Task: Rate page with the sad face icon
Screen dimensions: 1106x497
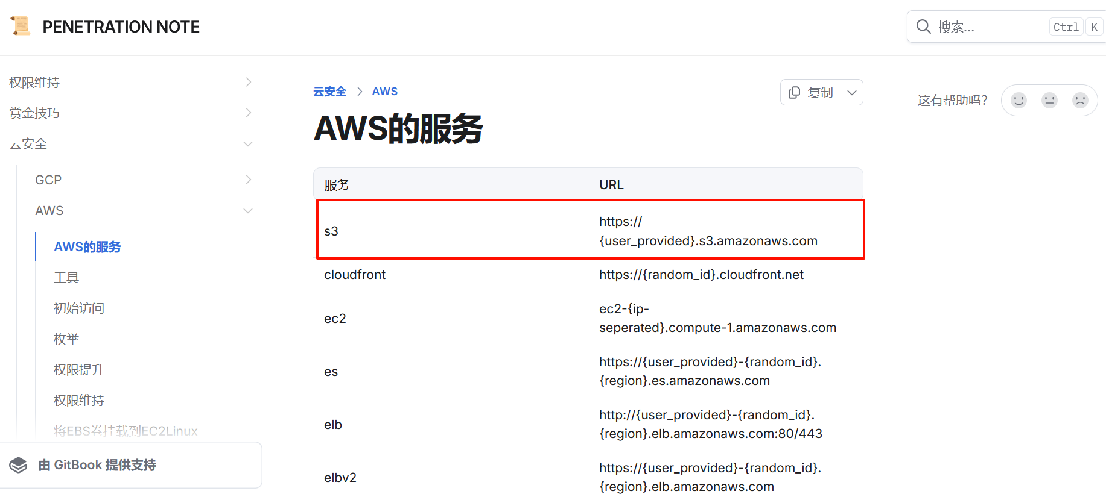Action: 1080,100
